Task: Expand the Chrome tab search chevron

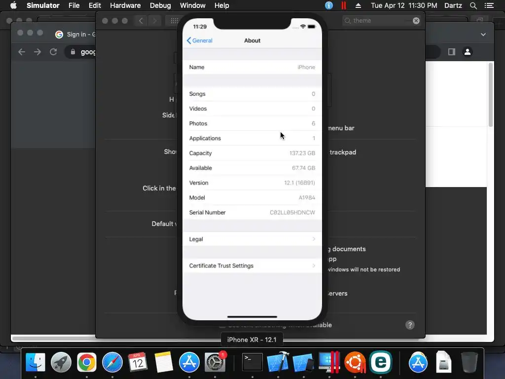Action: (483, 35)
